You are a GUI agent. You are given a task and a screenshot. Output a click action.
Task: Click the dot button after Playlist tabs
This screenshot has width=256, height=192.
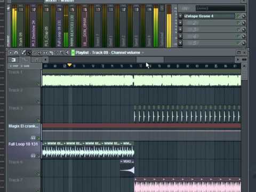[x=45, y=60]
